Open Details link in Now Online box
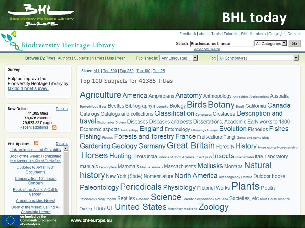The image size is (305, 228). tap(61, 109)
